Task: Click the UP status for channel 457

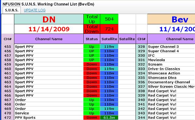Action: click(92, 55)
